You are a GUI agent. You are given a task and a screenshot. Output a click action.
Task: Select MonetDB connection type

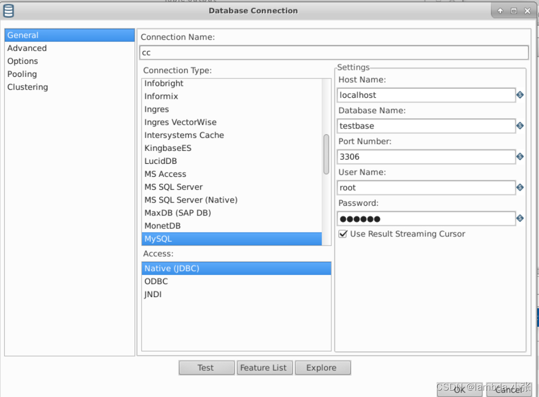coord(232,226)
